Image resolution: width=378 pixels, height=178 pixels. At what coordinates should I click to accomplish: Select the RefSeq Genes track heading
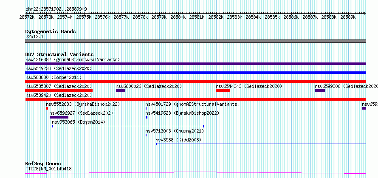(43, 164)
